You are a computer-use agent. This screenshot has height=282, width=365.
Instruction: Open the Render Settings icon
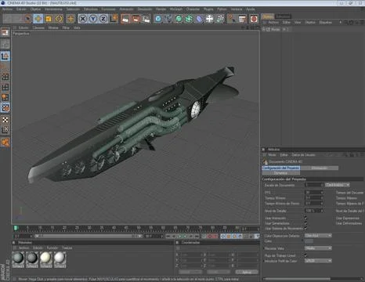point(146,19)
